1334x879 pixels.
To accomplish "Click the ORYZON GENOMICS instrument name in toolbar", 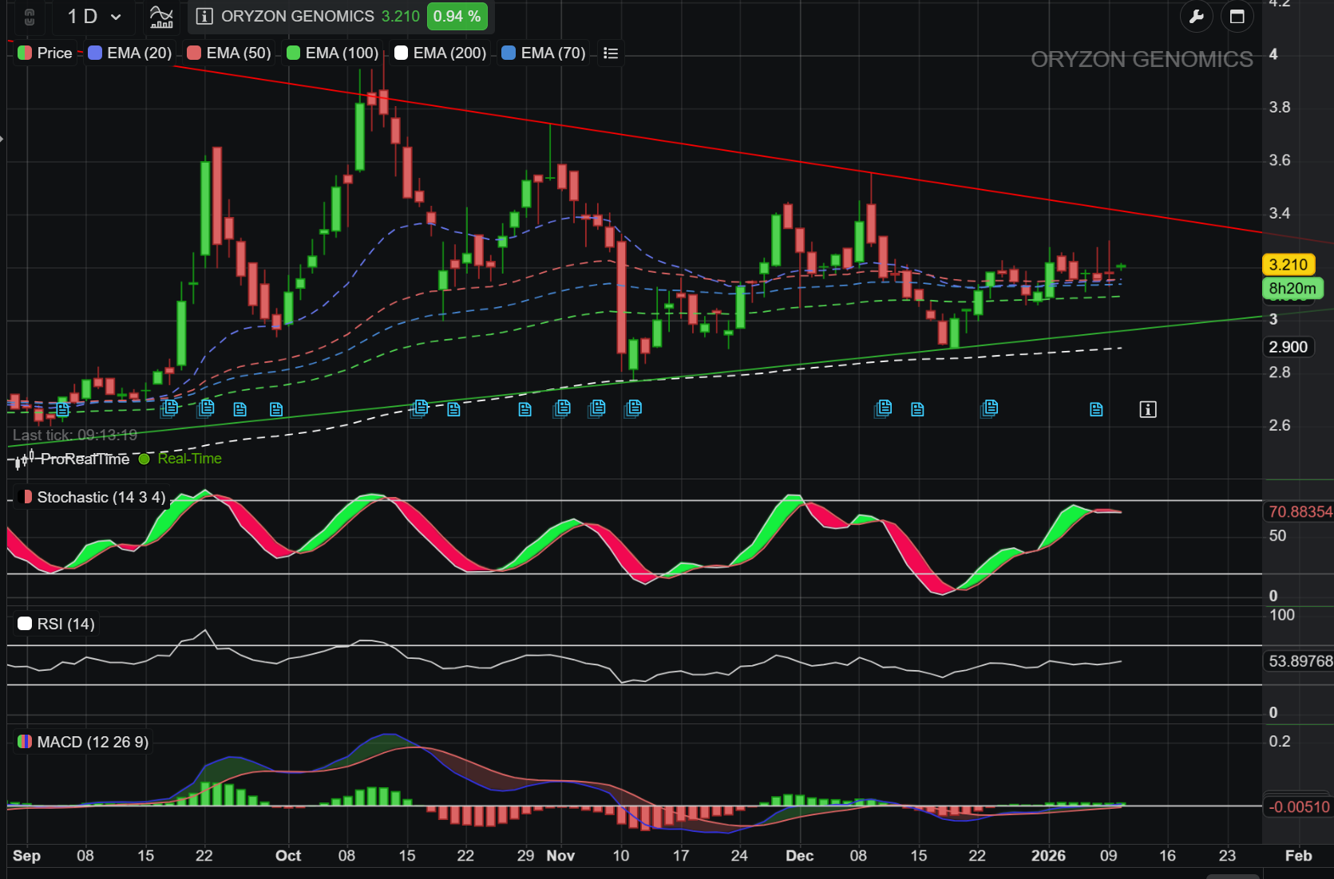I will [x=297, y=17].
